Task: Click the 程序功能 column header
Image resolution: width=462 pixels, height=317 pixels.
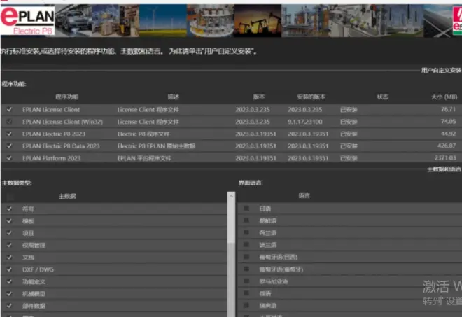Action: pos(67,97)
